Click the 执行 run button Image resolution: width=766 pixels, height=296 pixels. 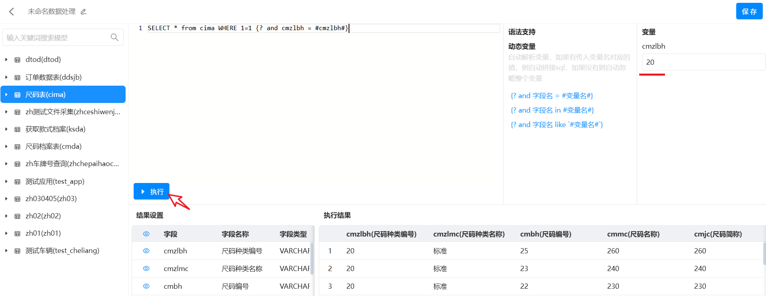click(151, 192)
